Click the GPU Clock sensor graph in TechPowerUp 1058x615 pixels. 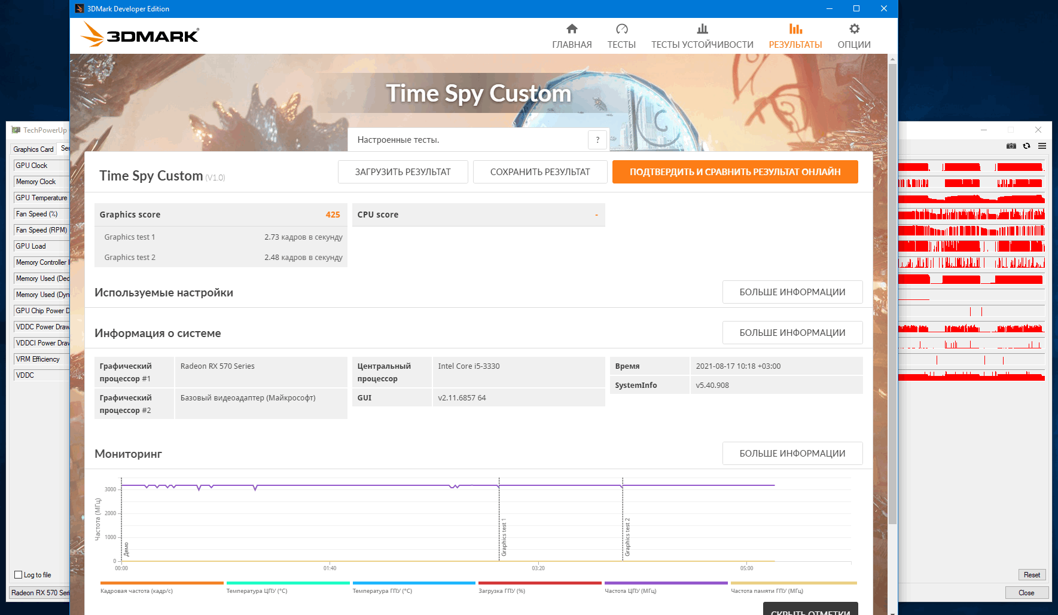pyautogui.click(x=971, y=167)
